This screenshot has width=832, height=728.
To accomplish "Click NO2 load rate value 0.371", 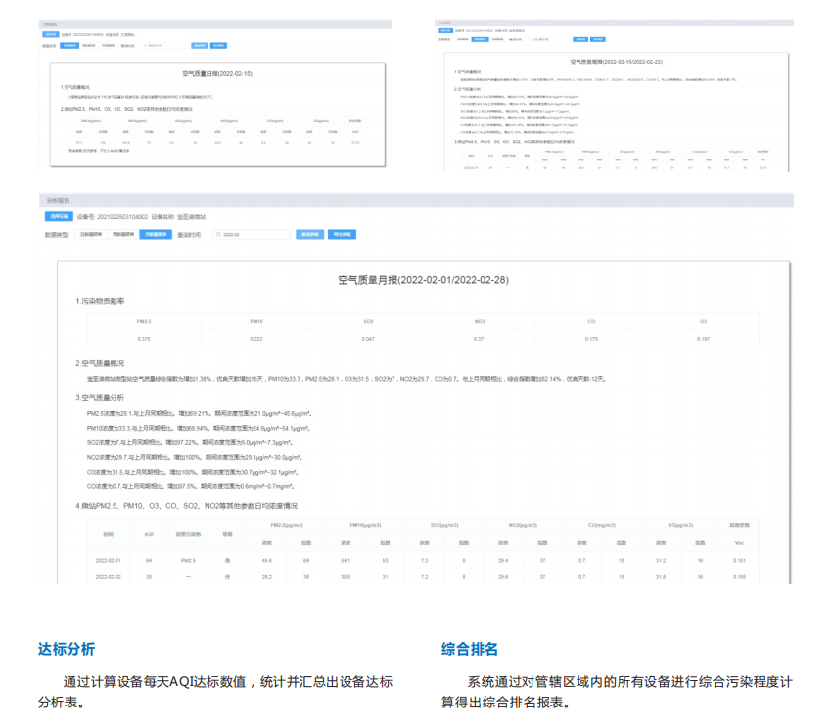I will (480, 339).
